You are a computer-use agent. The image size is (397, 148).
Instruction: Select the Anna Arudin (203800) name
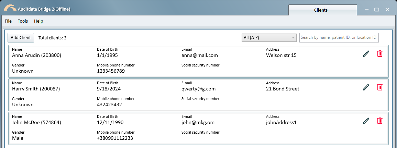(36, 55)
